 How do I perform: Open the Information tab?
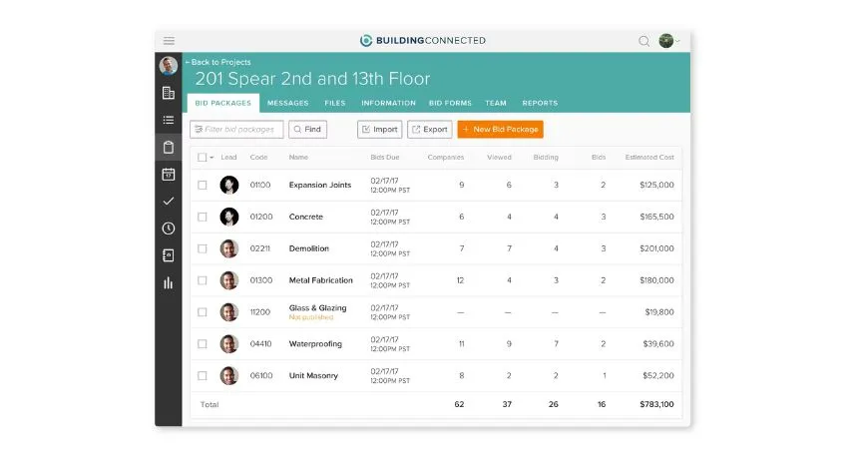point(388,103)
